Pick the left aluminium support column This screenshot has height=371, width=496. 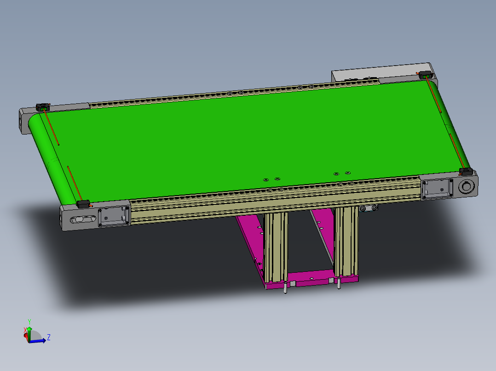point(276,247)
